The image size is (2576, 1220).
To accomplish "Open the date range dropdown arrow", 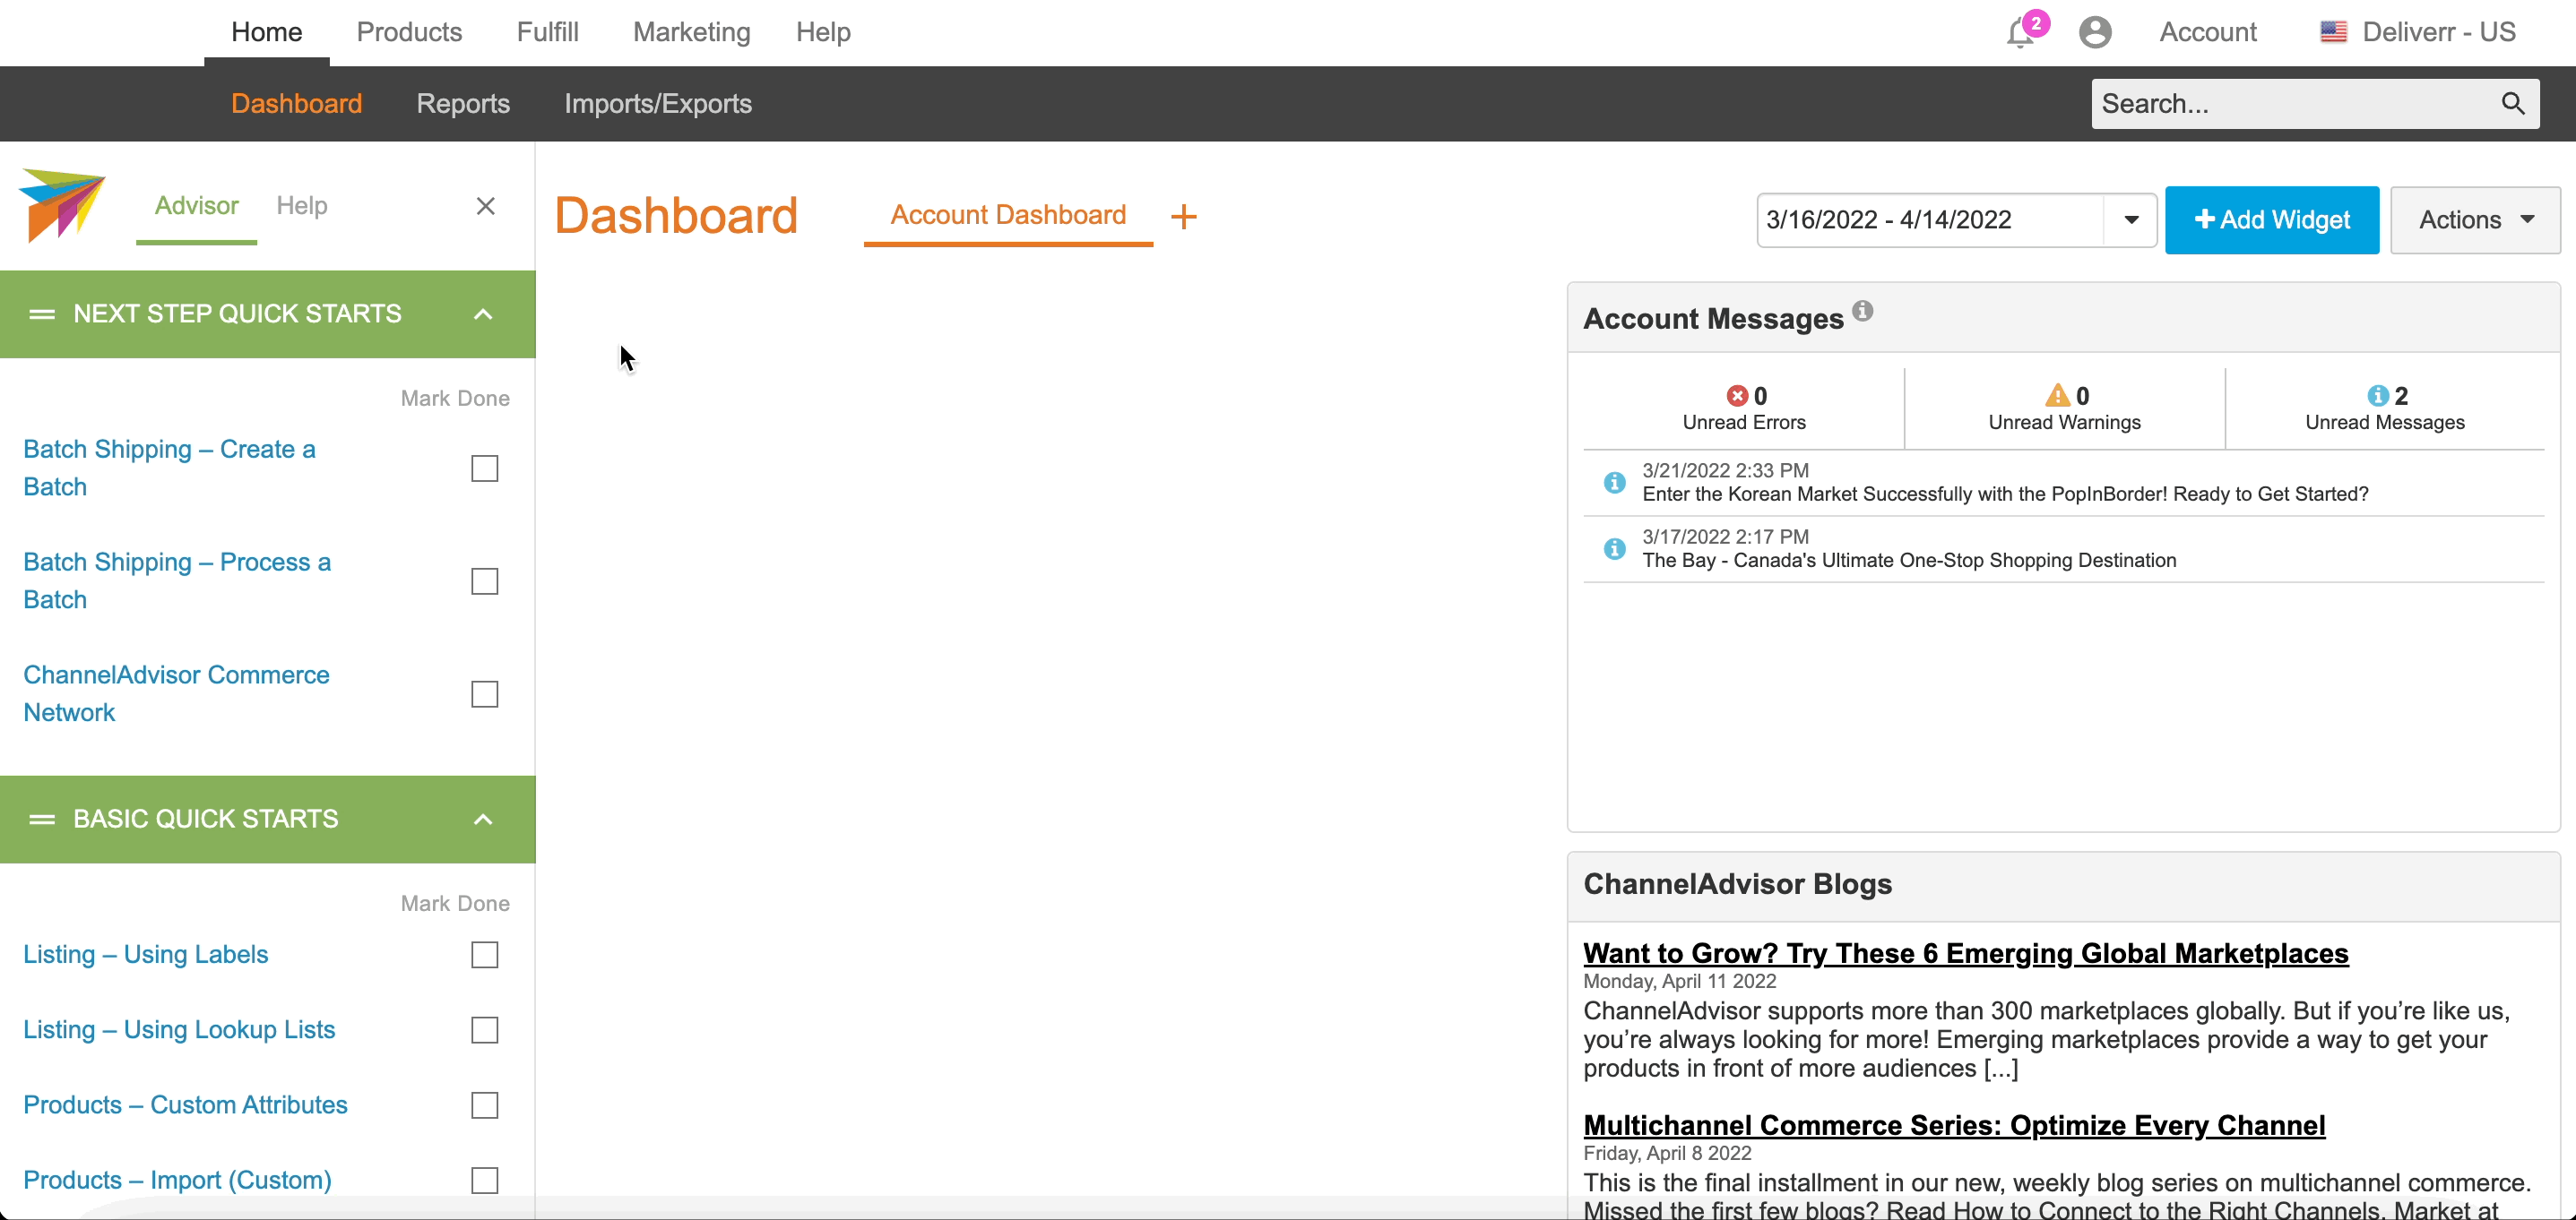I will click(x=2131, y=219).
